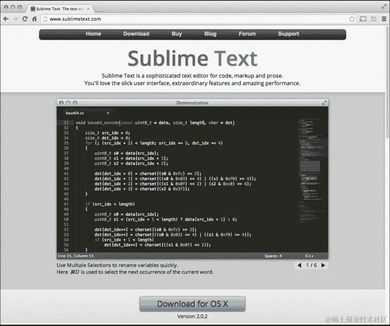
Task: Select the base64.cc editor tab
Action: point(78,113)
